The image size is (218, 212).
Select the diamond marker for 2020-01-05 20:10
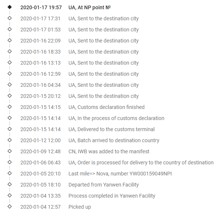[10, 173]
